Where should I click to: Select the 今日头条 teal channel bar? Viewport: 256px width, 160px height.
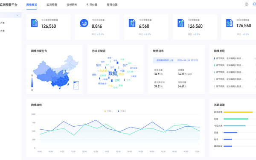point(234,126)
